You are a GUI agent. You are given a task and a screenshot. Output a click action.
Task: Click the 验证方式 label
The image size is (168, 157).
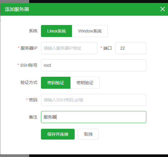(29, 83)
